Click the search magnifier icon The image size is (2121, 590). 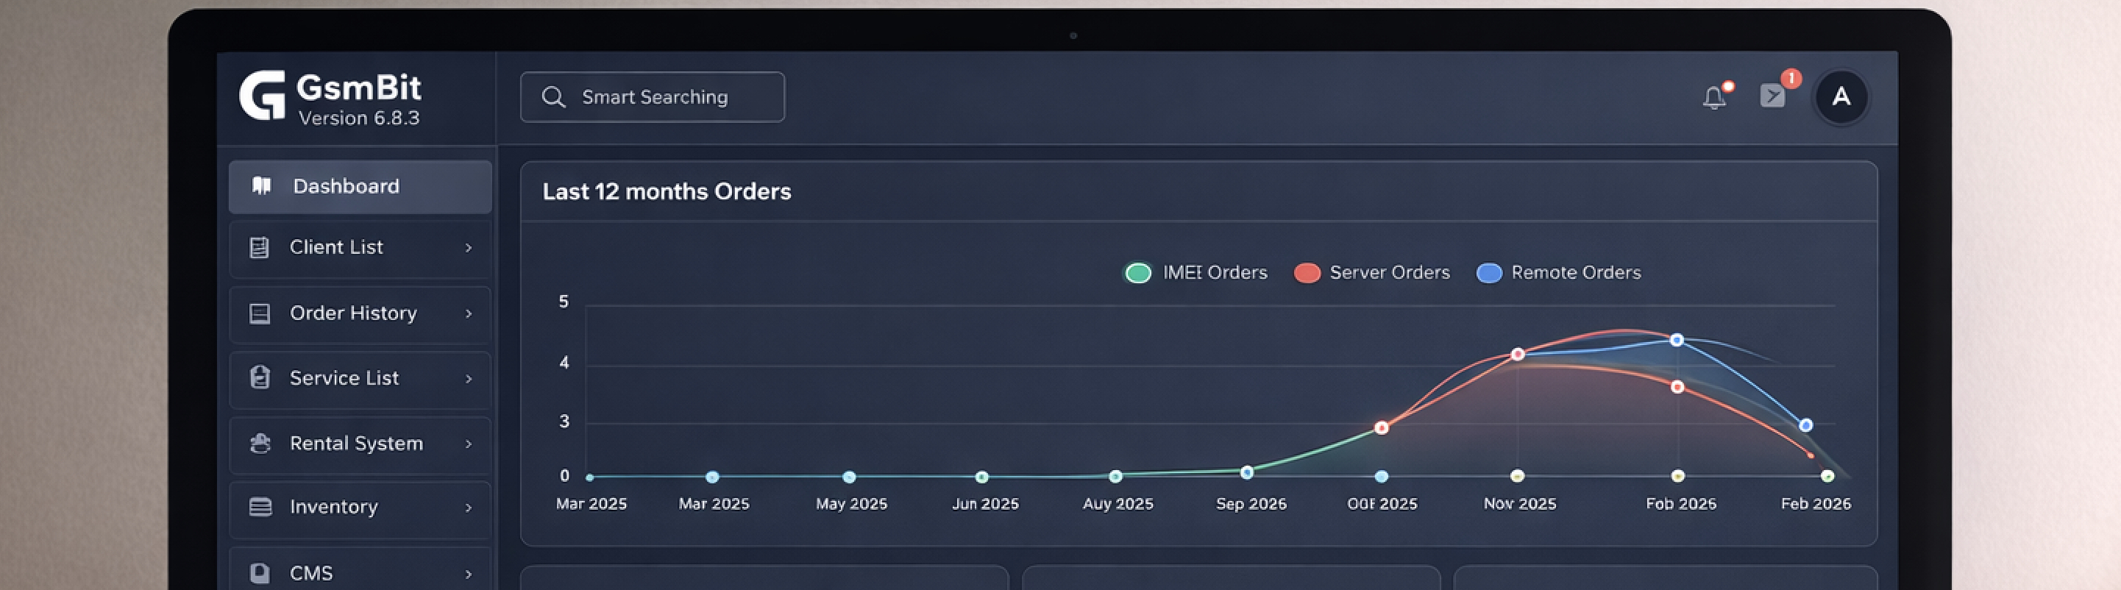553,97
